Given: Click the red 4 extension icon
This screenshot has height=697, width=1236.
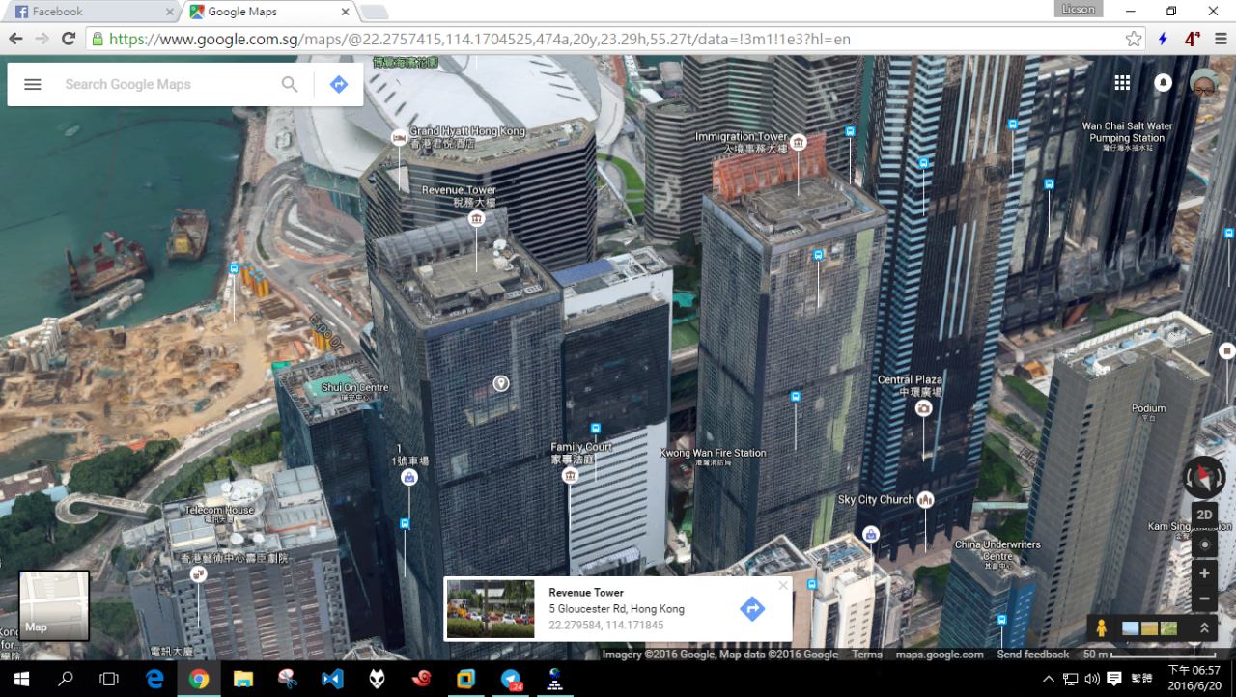Looking at the screenshot, I should [1192, 39].
